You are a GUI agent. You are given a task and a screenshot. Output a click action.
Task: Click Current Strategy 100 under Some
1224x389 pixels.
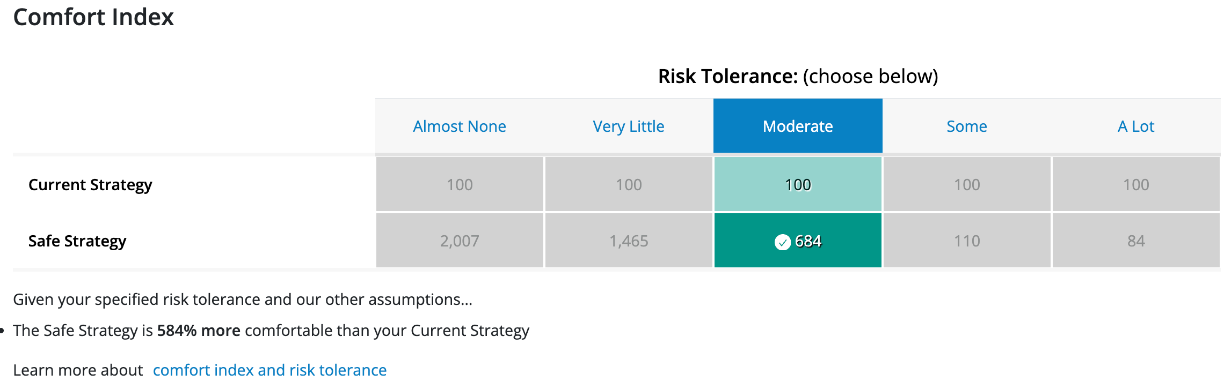tap(967, 184)
